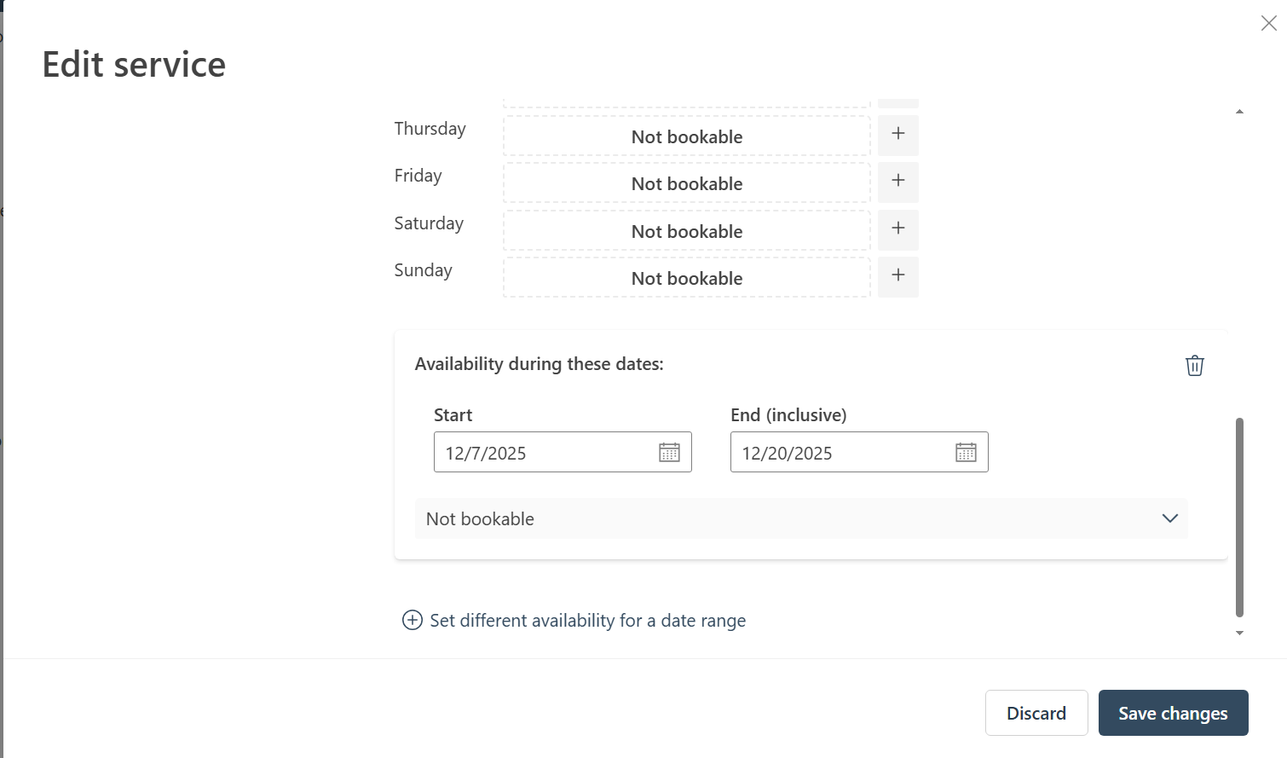The image size is (1287, 758).
Task: Save changes to the service
Action: [1173, 713]
